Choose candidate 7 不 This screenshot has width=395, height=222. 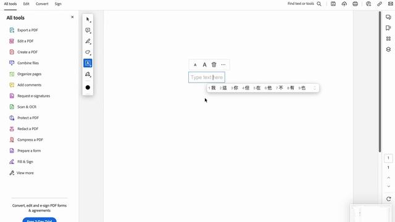(x=280, y=88)
